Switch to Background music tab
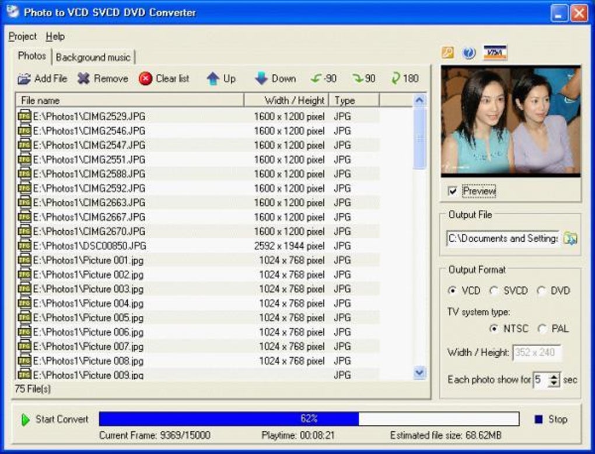Image resolution: width=595 pixels, height=454 pixels. tap(93, 57)
